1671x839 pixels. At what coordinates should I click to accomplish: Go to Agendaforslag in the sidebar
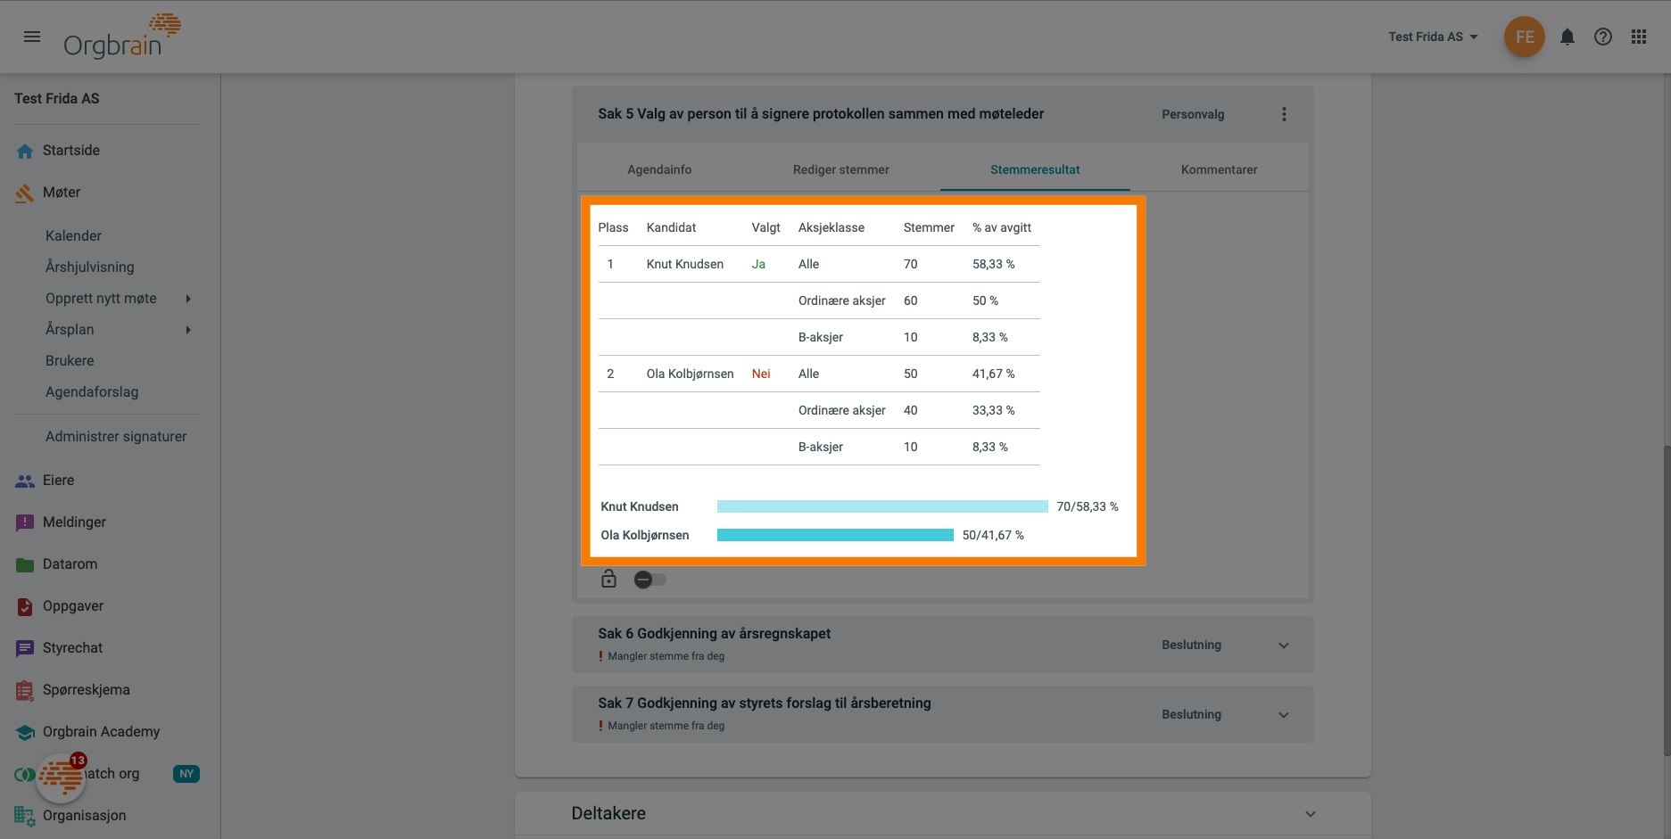click(x=92, y=392)
